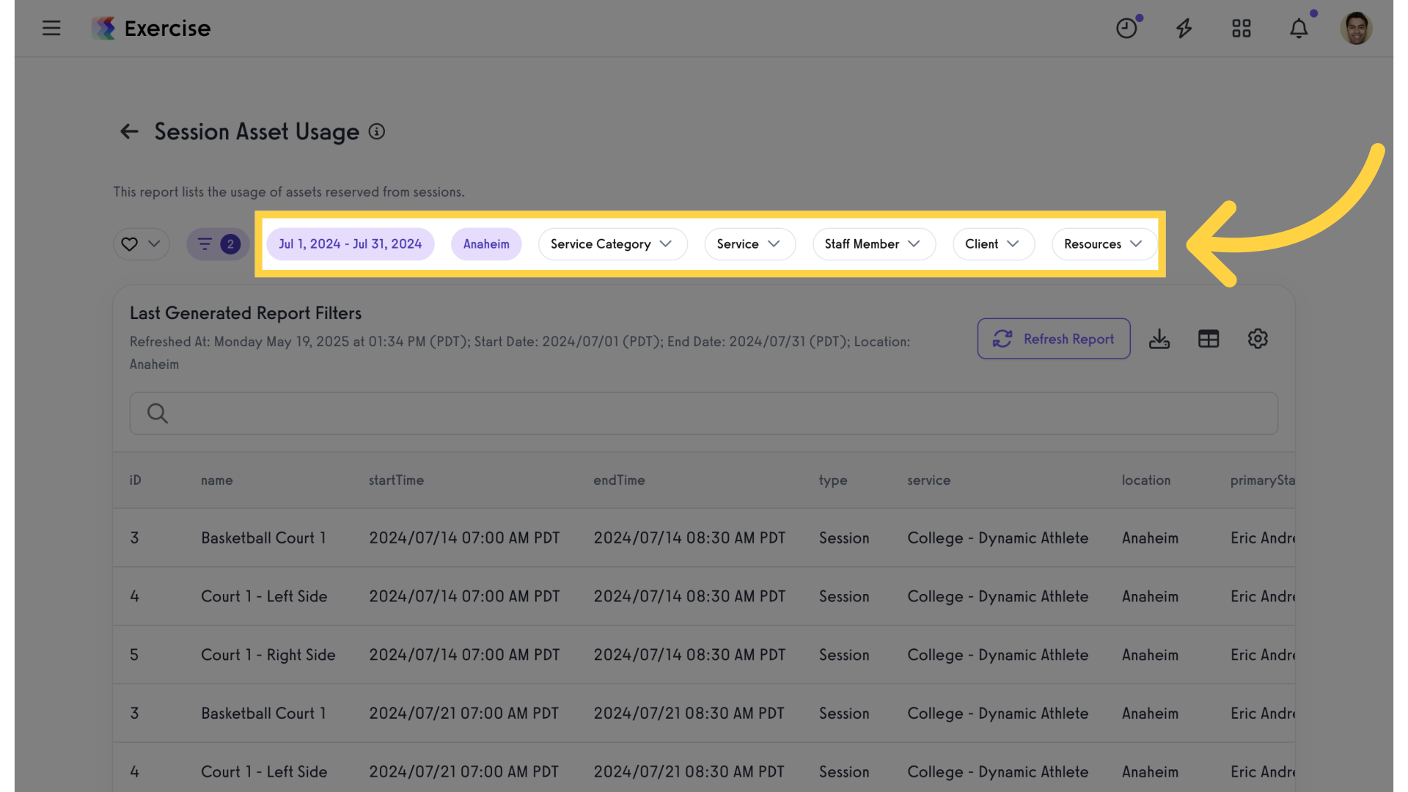Viewport: 1408px width, 792px height.
Task: Open the clock history icon
Action: pyautogui.click(x=1127, y=29)
